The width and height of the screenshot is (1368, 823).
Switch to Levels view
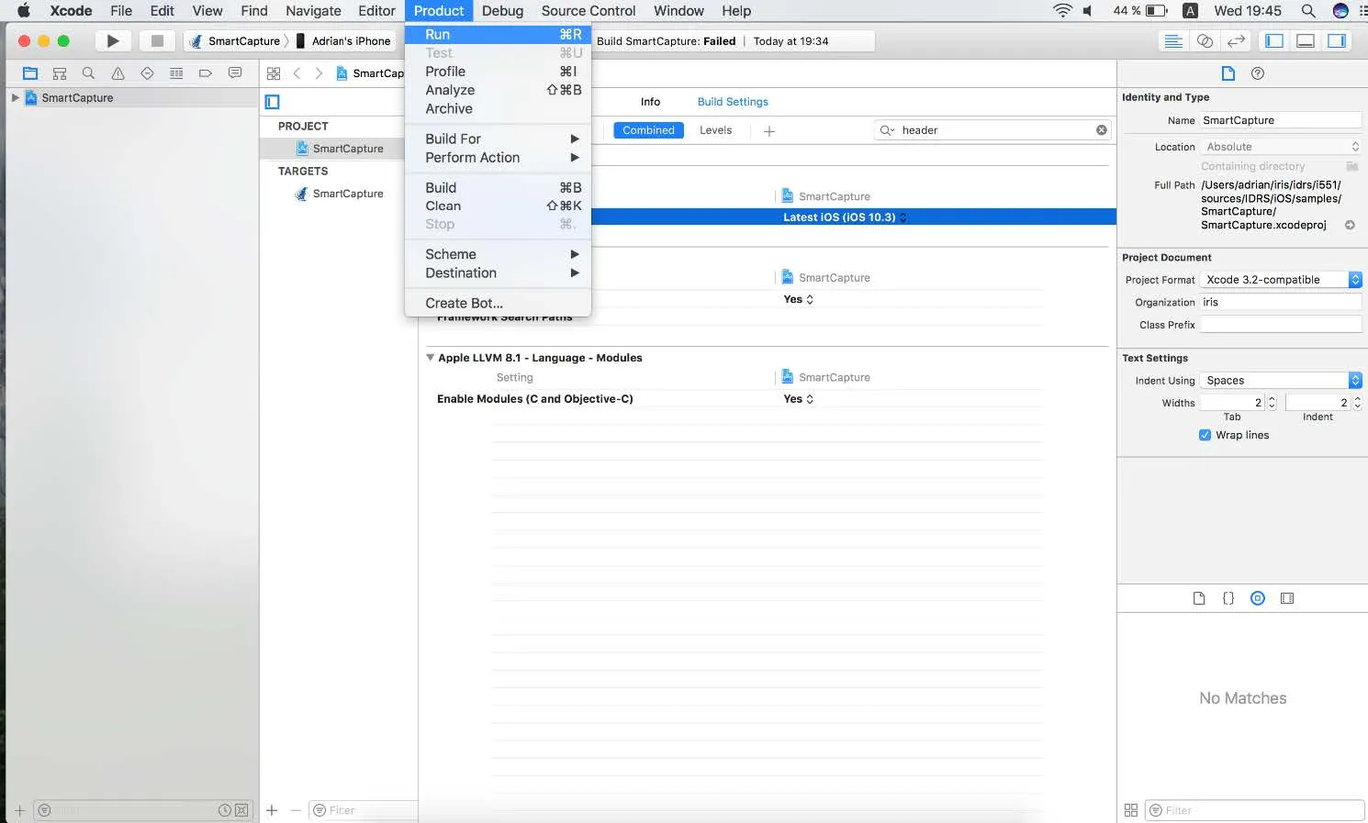715,130
